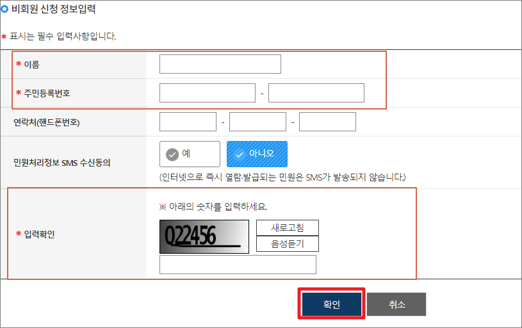Image resolution: width=522 pixels, height=328 pixels.
Task: Click the 연락처(핸드폰번호) label
Action: click(46, 122)
